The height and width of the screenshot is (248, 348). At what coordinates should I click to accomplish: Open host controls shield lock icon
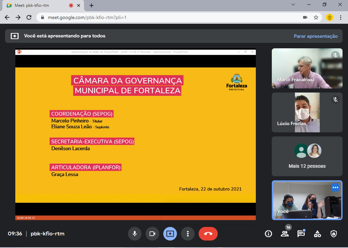click(x=334, y=234)
